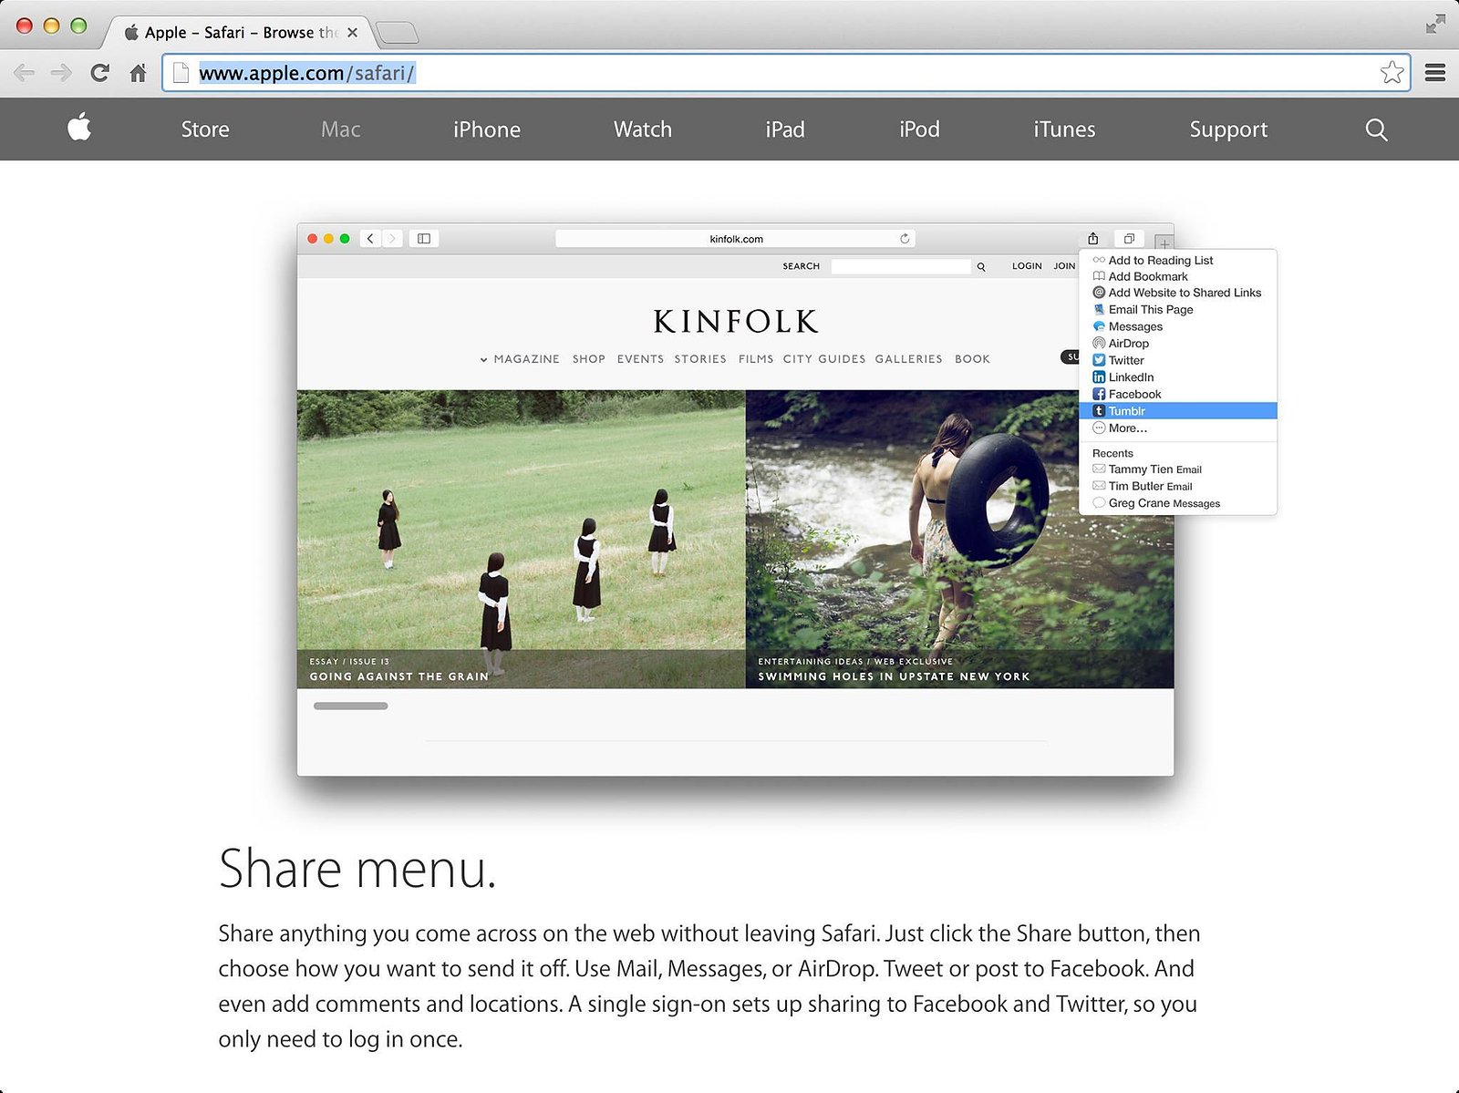
Task: Open the Mac navigation link
Action: click(x=341, y=129)
